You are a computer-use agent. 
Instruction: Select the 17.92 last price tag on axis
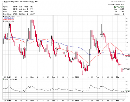pos(128,69)
